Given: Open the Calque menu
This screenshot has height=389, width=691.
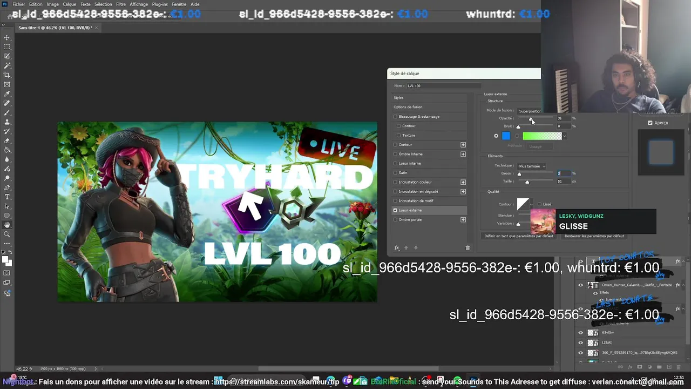Looking at the screenshot, I should pos(69,4).
